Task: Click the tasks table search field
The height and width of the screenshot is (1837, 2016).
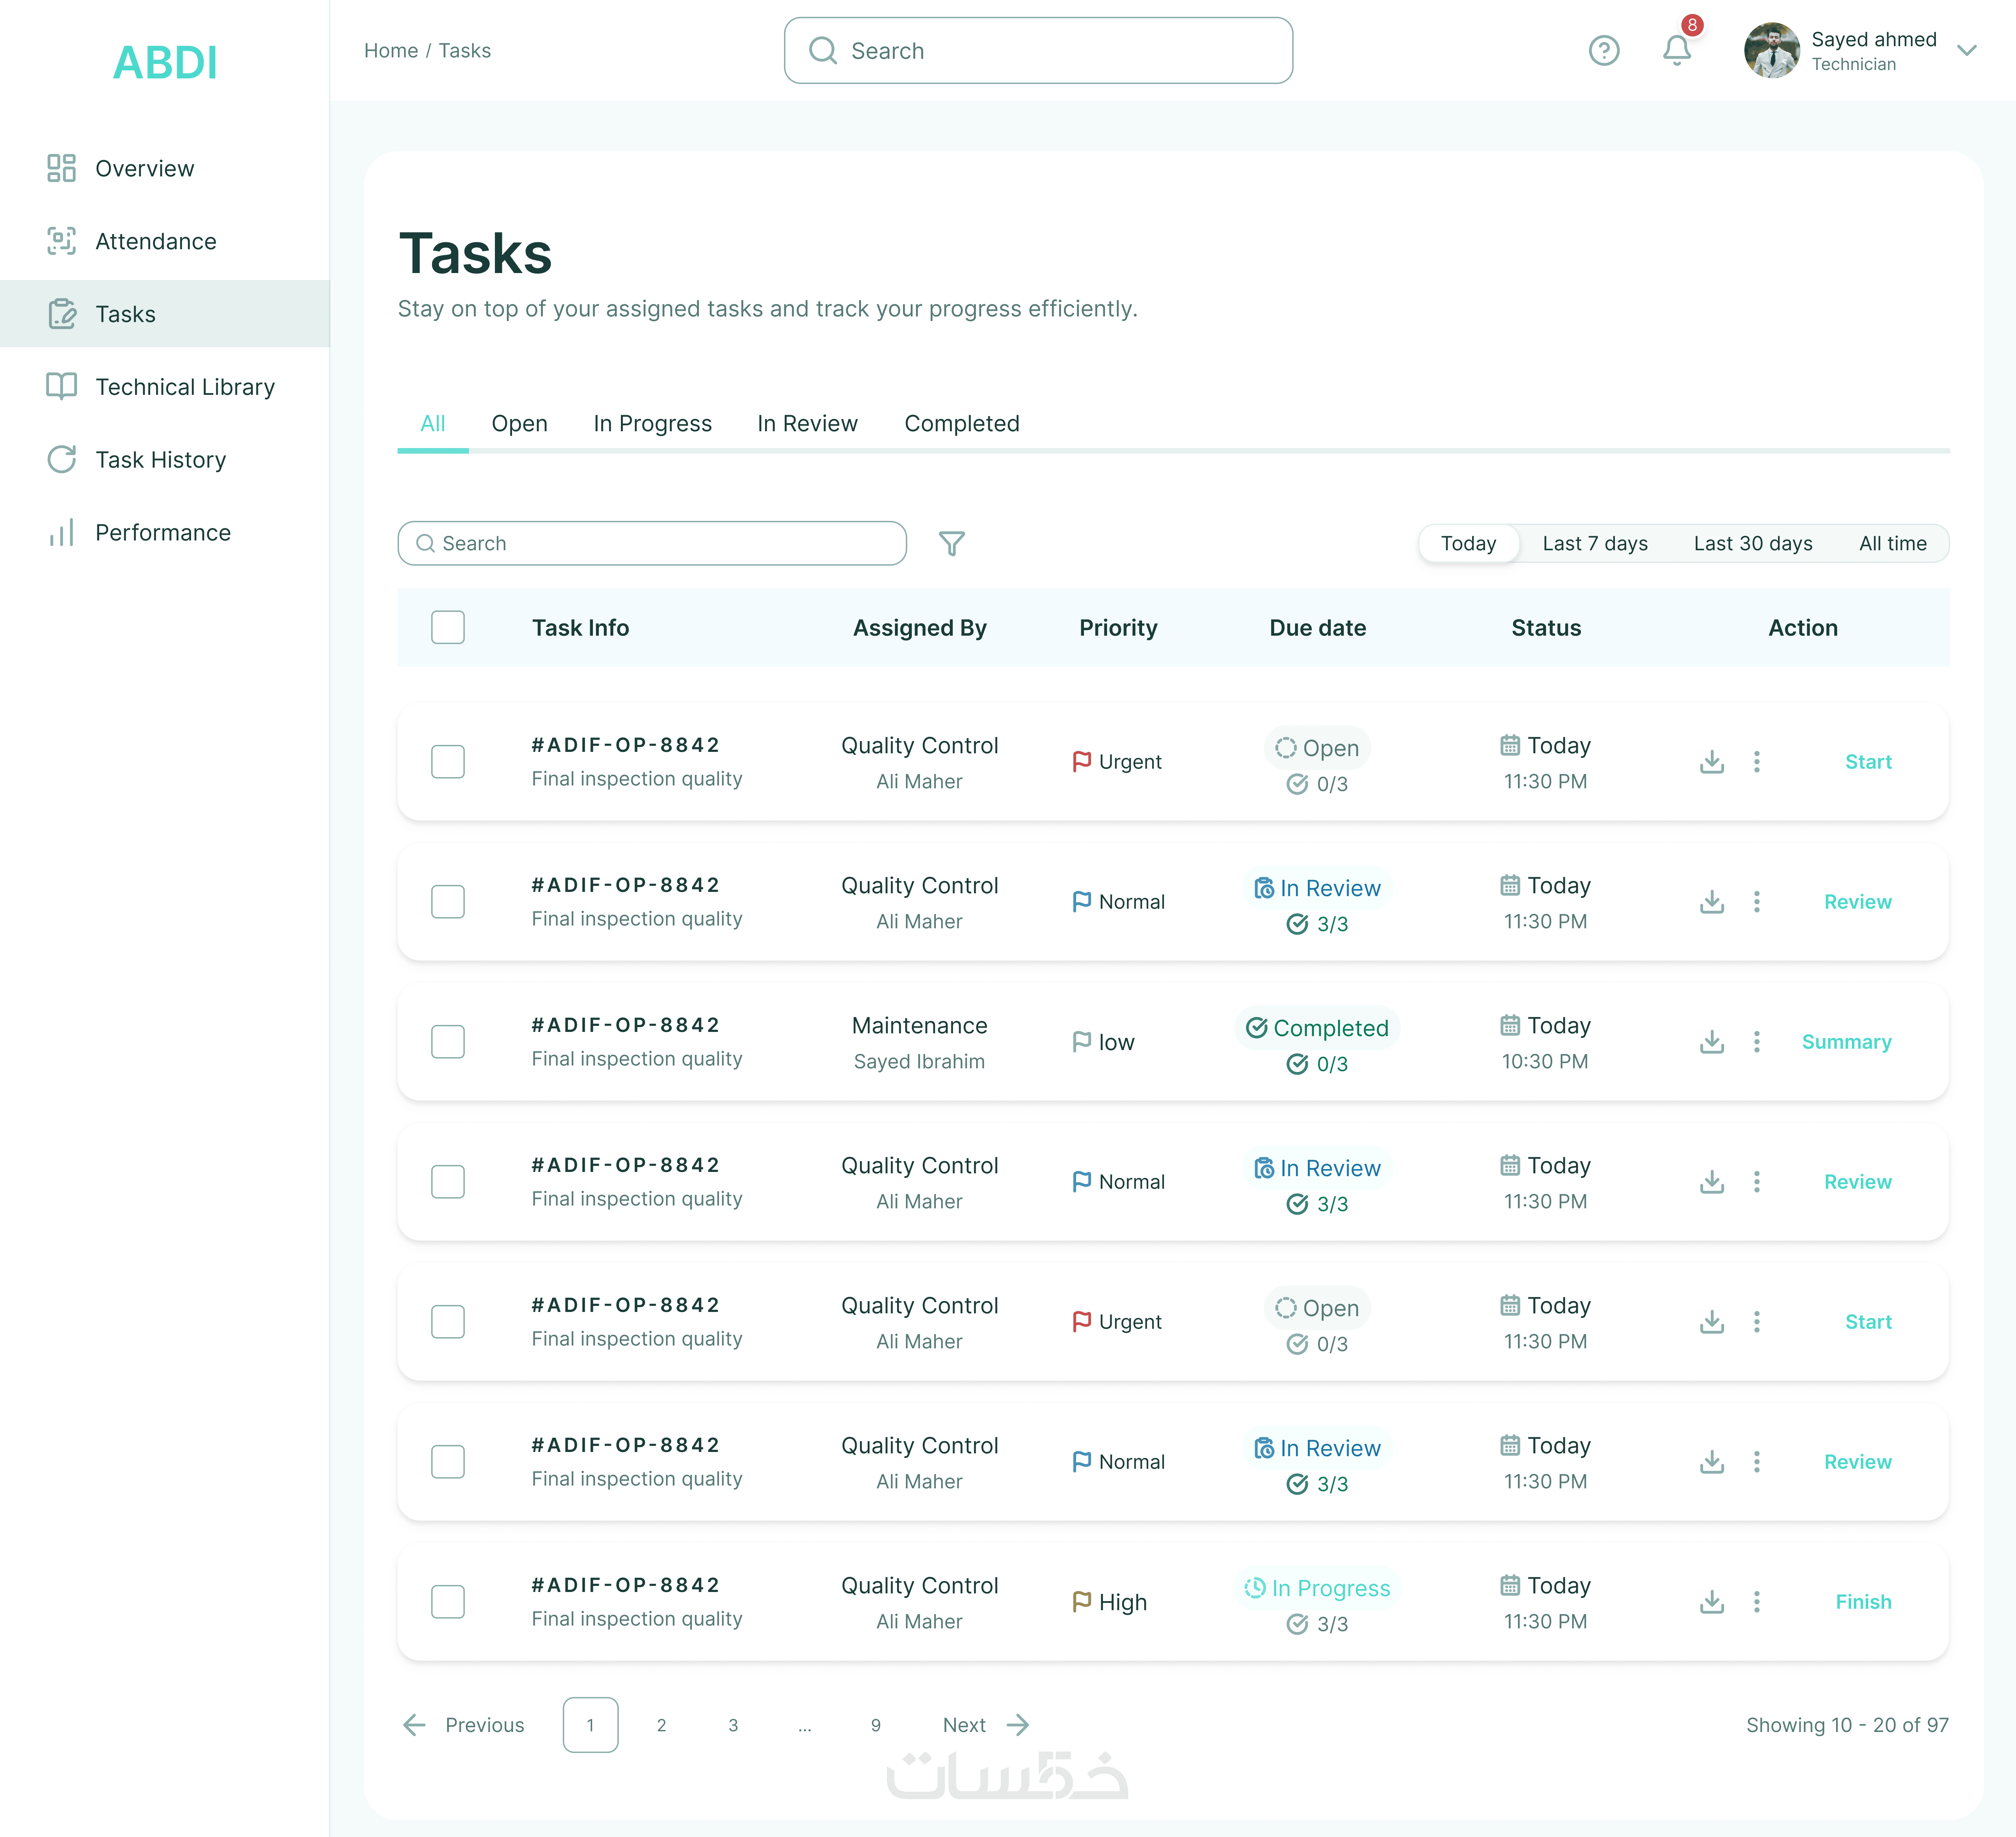Action: pos(652,543)
